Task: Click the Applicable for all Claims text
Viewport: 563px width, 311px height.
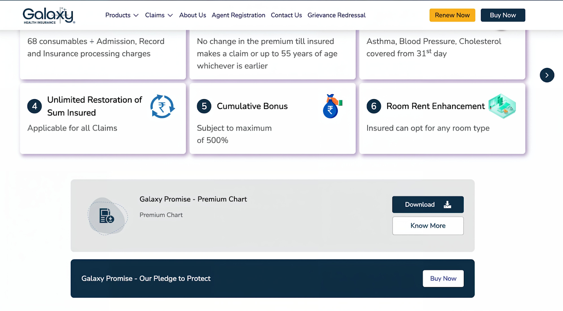Action: [x=72, y=128]
